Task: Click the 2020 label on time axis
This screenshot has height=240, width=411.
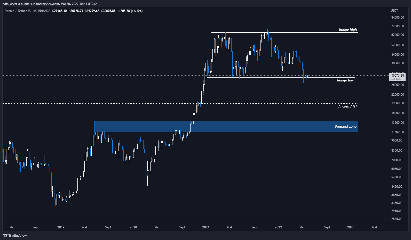Action: coord(133,227)
